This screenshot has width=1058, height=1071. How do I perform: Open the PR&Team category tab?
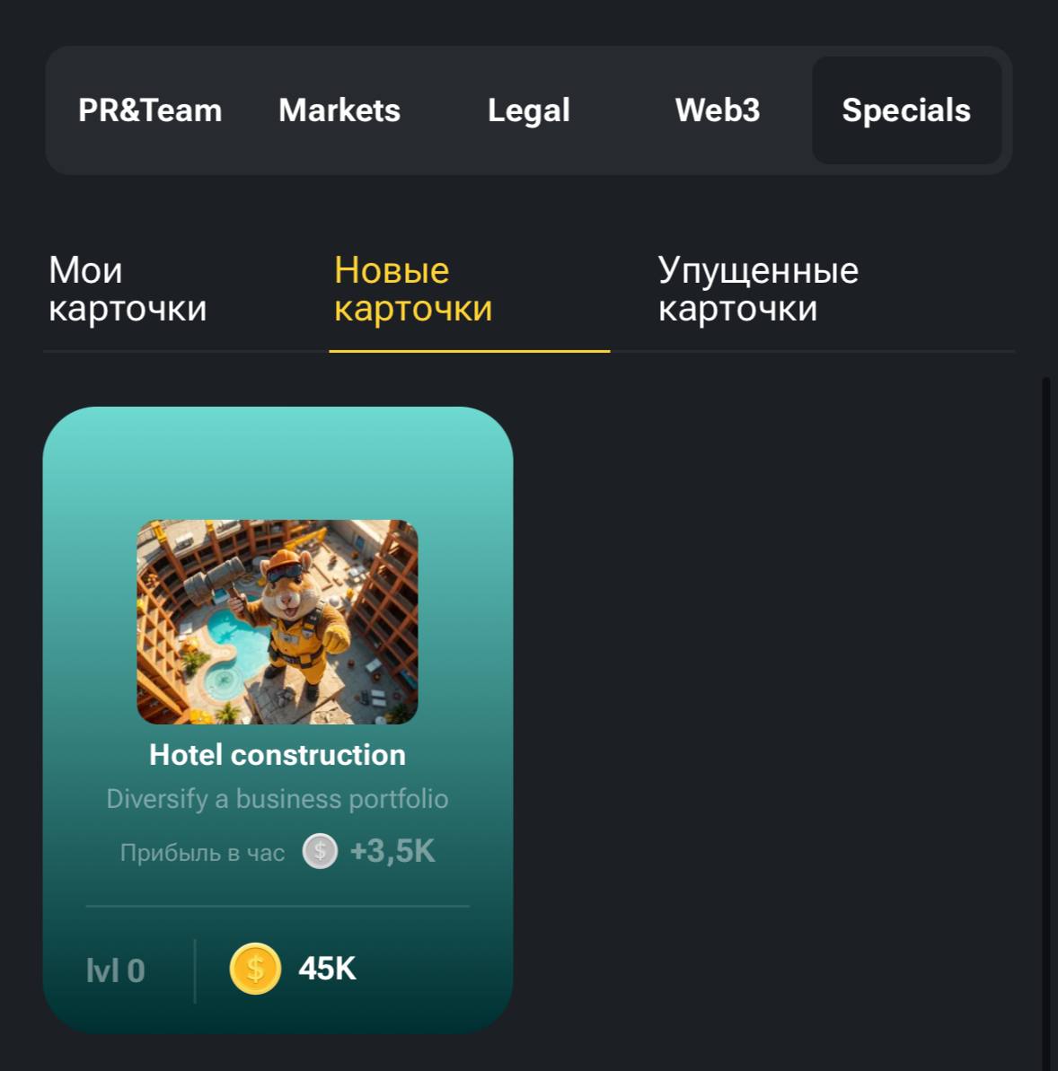tap(150, 110)
